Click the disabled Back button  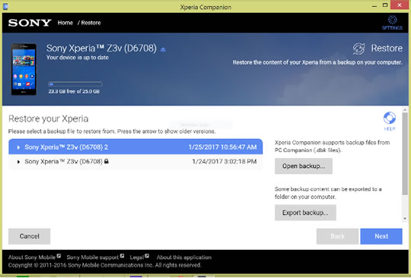tap(337, 236)
